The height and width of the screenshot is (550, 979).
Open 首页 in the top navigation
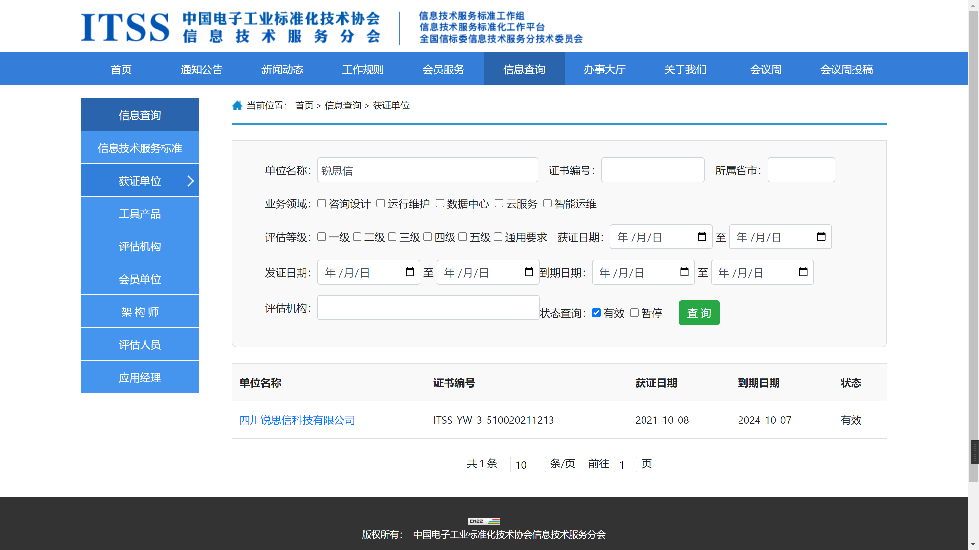pos(121,69)
